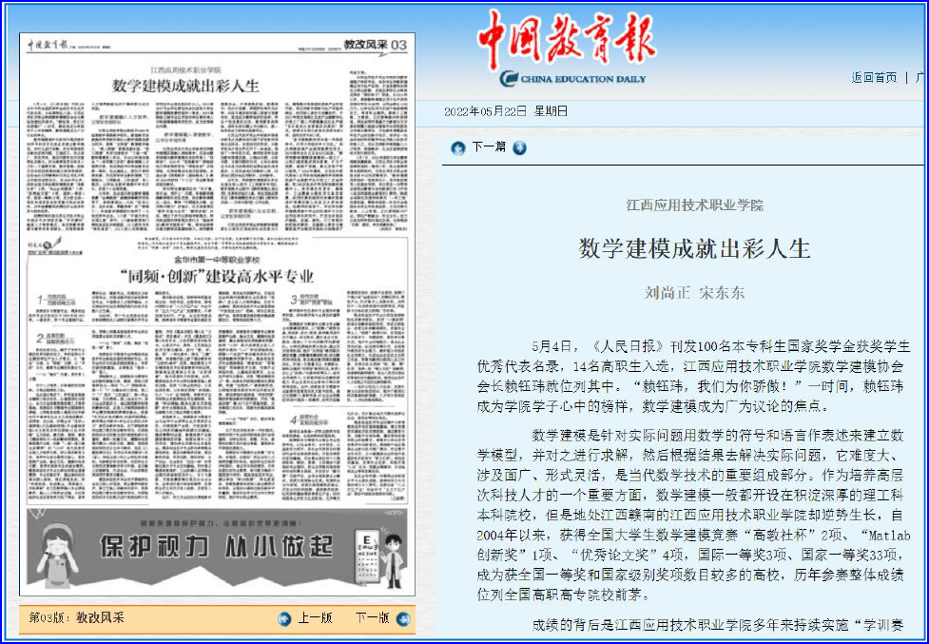The image size is (929, 644).
Task: Click the paragraph beginning 5月4日，《人民日报》
Action: [693, 376]
